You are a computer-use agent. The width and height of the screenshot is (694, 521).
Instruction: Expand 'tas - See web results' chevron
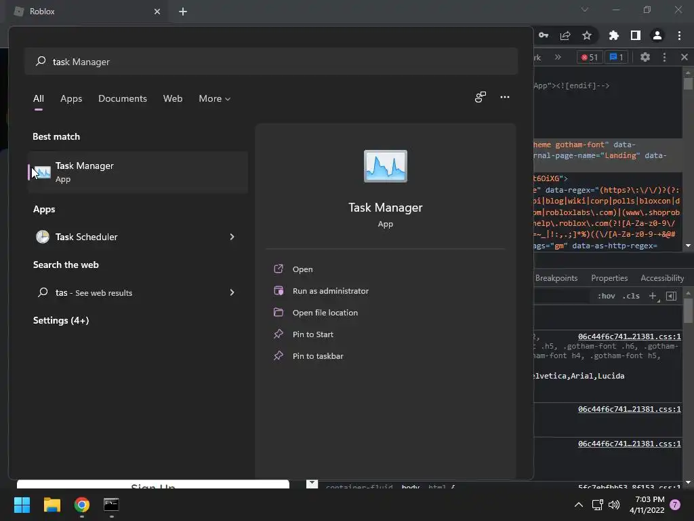pos(232,292)
